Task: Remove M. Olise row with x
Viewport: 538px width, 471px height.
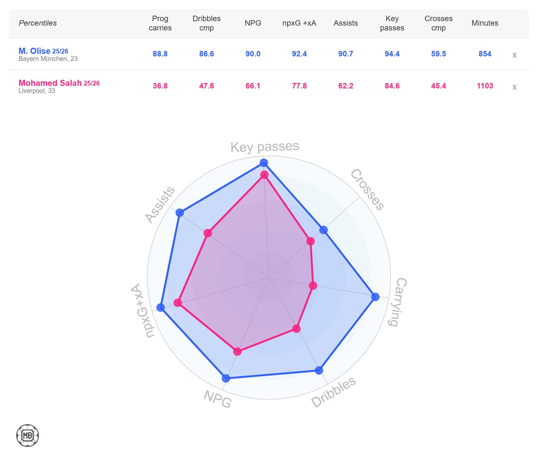Action: pos(514,55)
